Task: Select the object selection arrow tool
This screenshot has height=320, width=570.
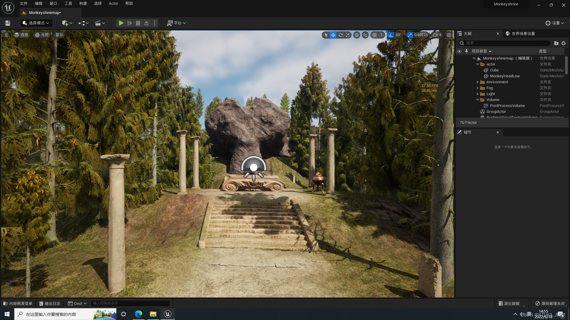Action: (326, 35)
